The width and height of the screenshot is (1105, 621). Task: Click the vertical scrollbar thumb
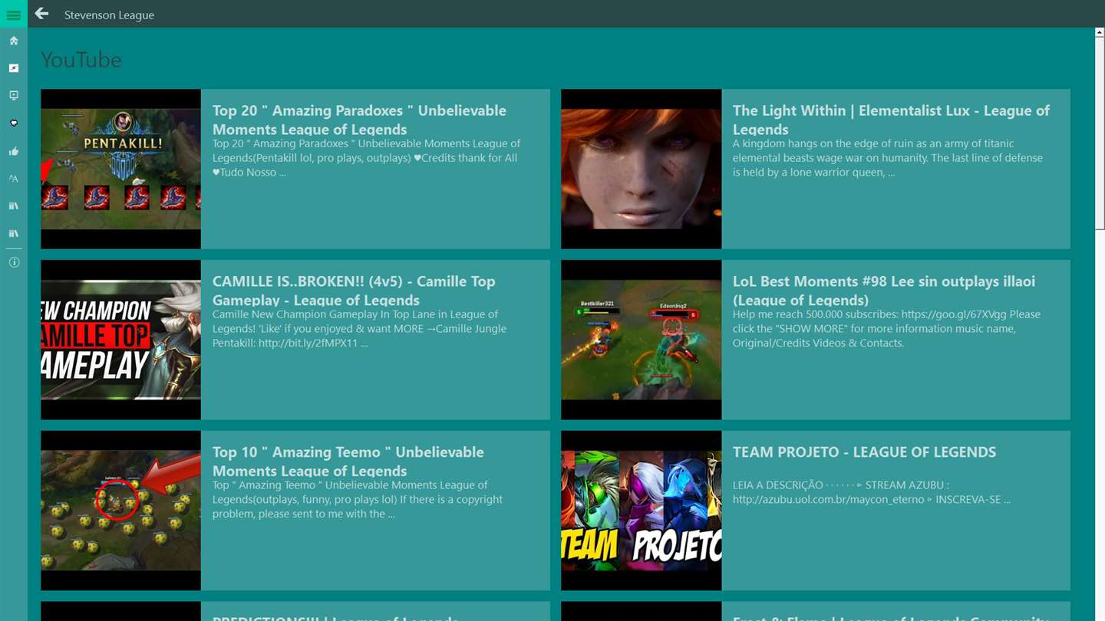coord(1100,134)
